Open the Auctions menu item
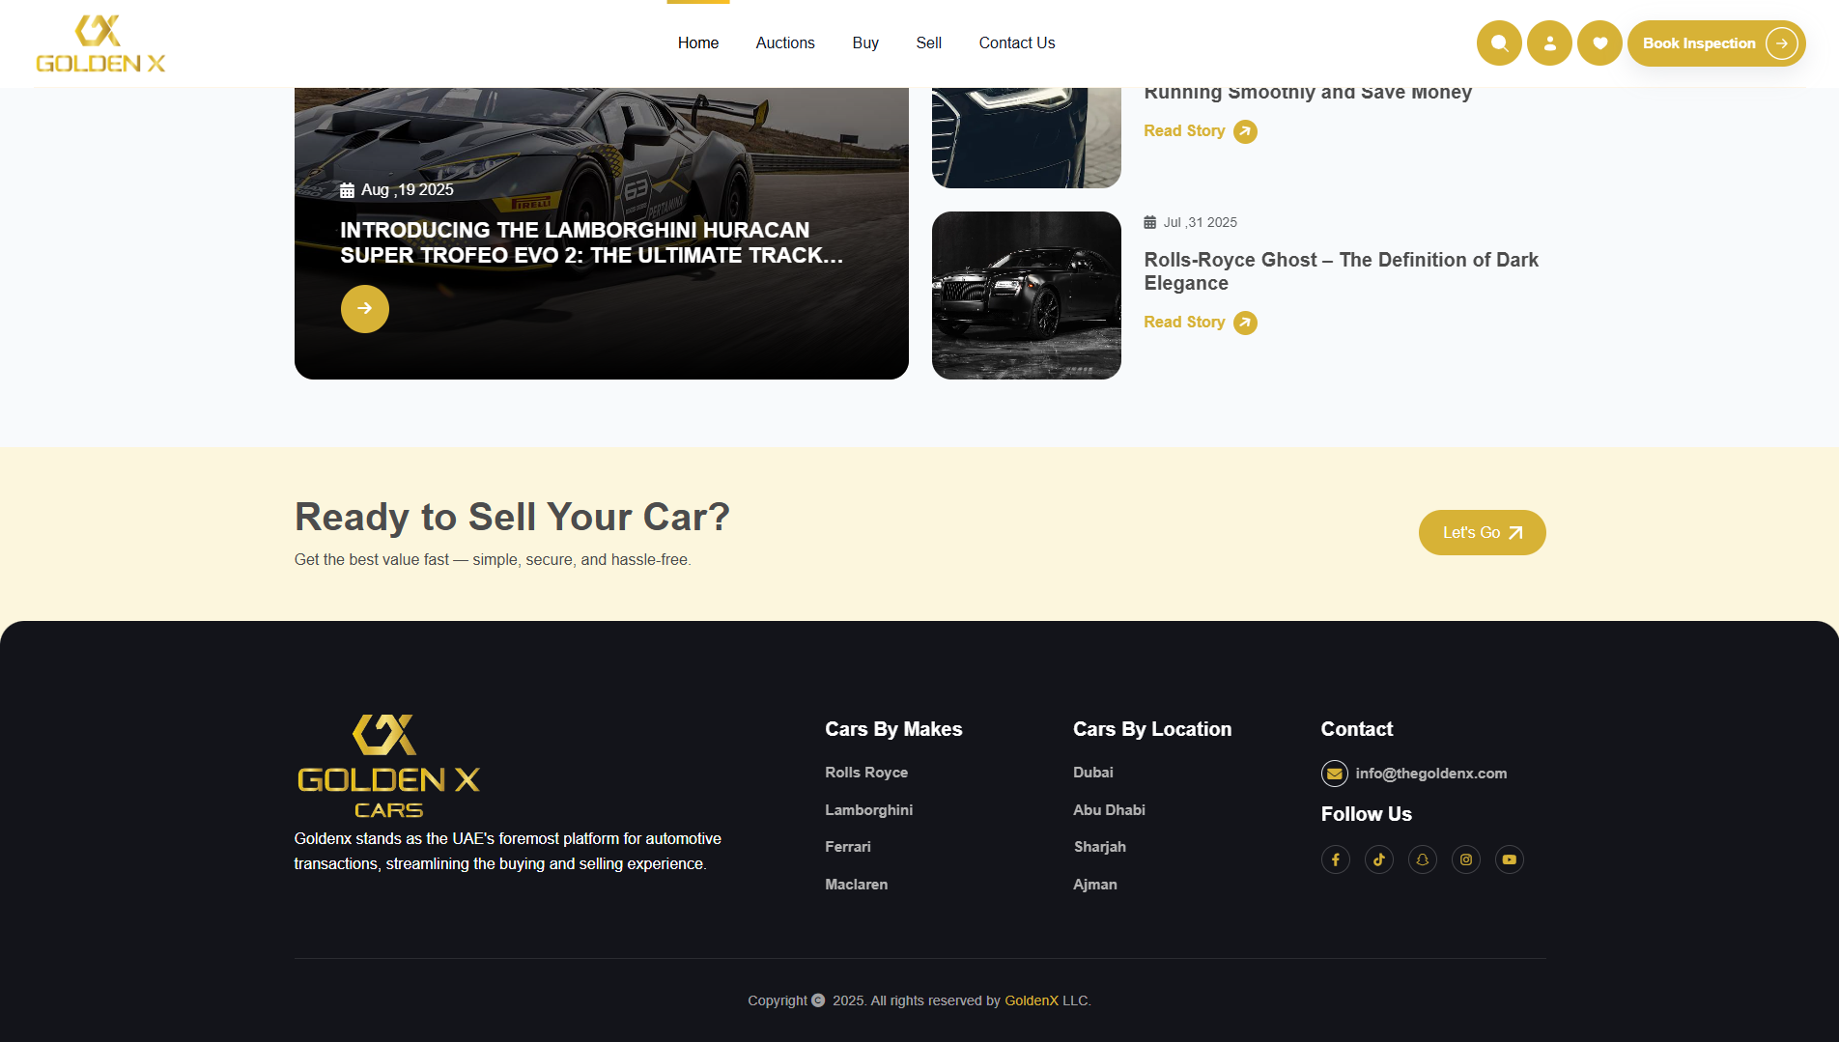Screen dimensions: 1839x1042 (785, 43)
